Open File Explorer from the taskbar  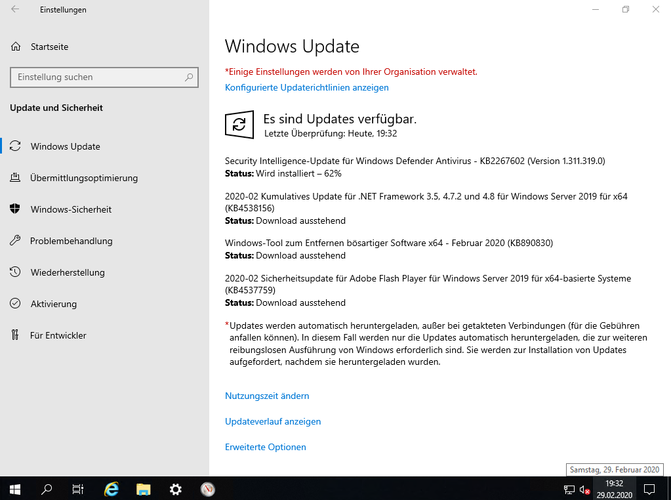pyautogui.click(x=144, y=489)
